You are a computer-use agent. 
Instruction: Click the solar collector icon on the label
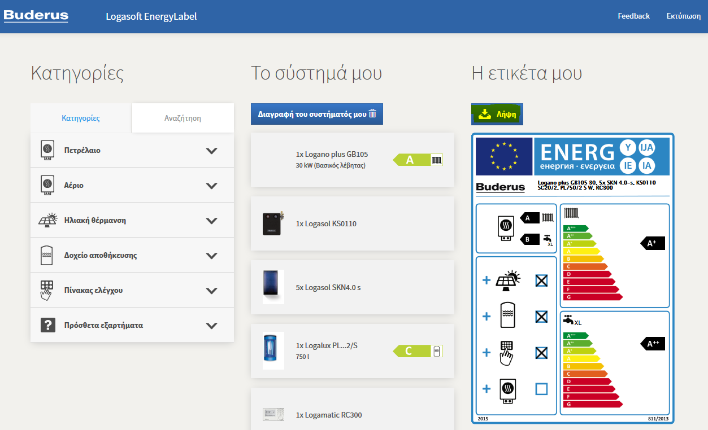tap(508, 279)
